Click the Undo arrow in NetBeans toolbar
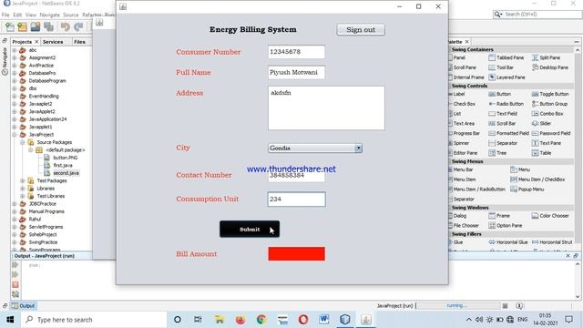Screen dimensions: 583x328 66,26
